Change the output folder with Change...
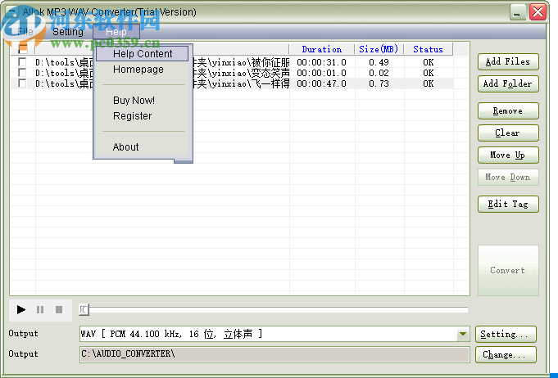The width and height of the screenshot is (558, 378). point(506,354)
